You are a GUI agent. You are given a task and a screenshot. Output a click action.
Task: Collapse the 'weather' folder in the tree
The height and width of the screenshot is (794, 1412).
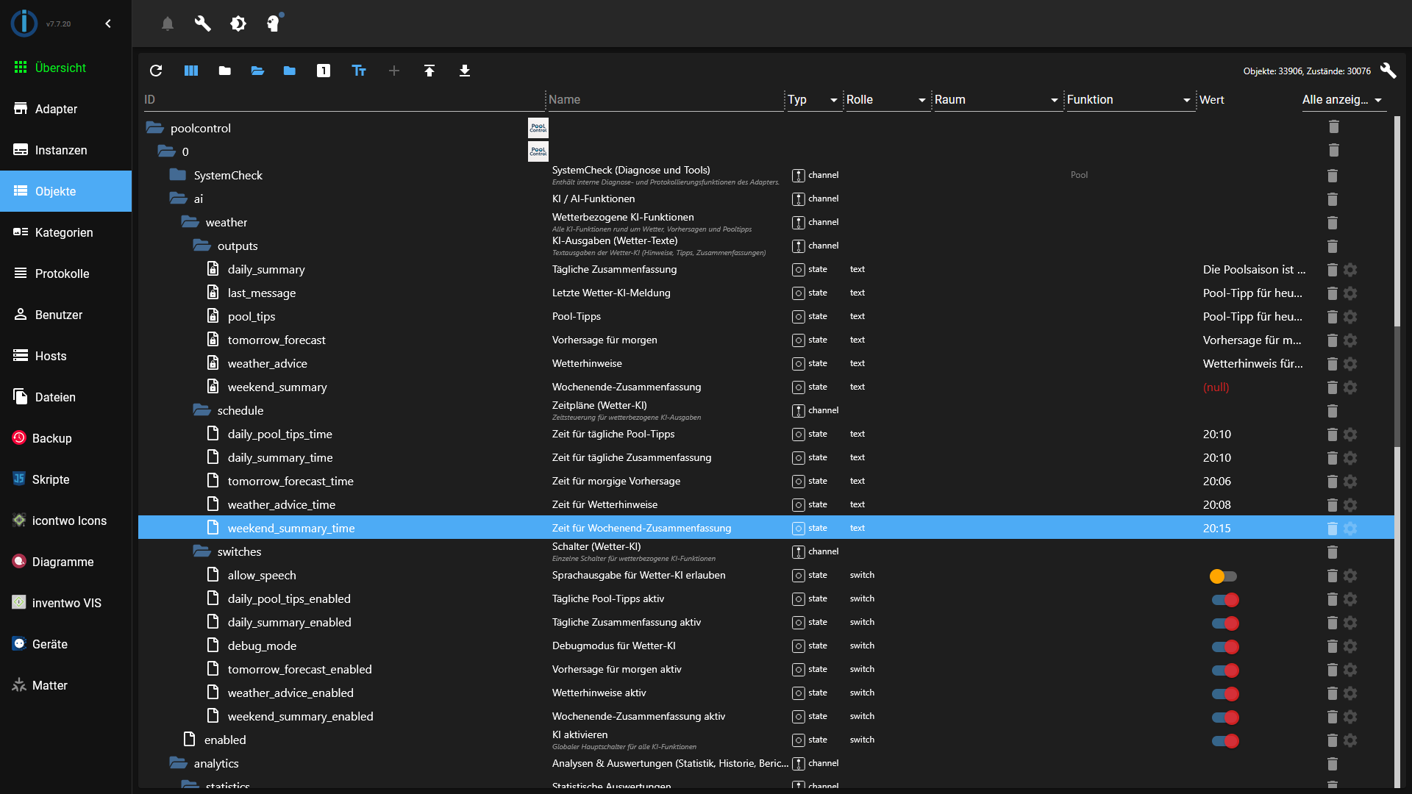pyautogui.click(x=189, y=222)
